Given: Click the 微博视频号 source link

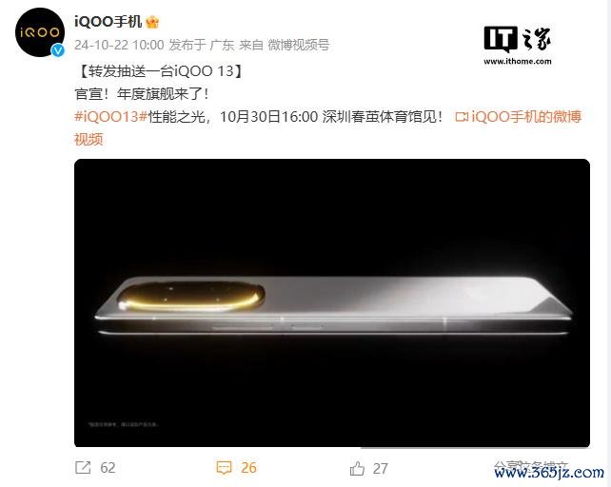Looking at the screenshot, I should pyautogui.click(x=299, y=45).
